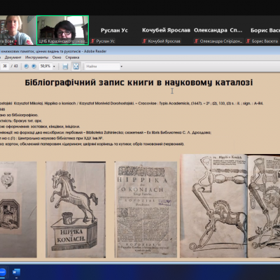Viewport: 280px width, 280px height.
Task: Click the Бібліографічний запис книги heading
Action: pyautogui.click(x=139, y=83)
